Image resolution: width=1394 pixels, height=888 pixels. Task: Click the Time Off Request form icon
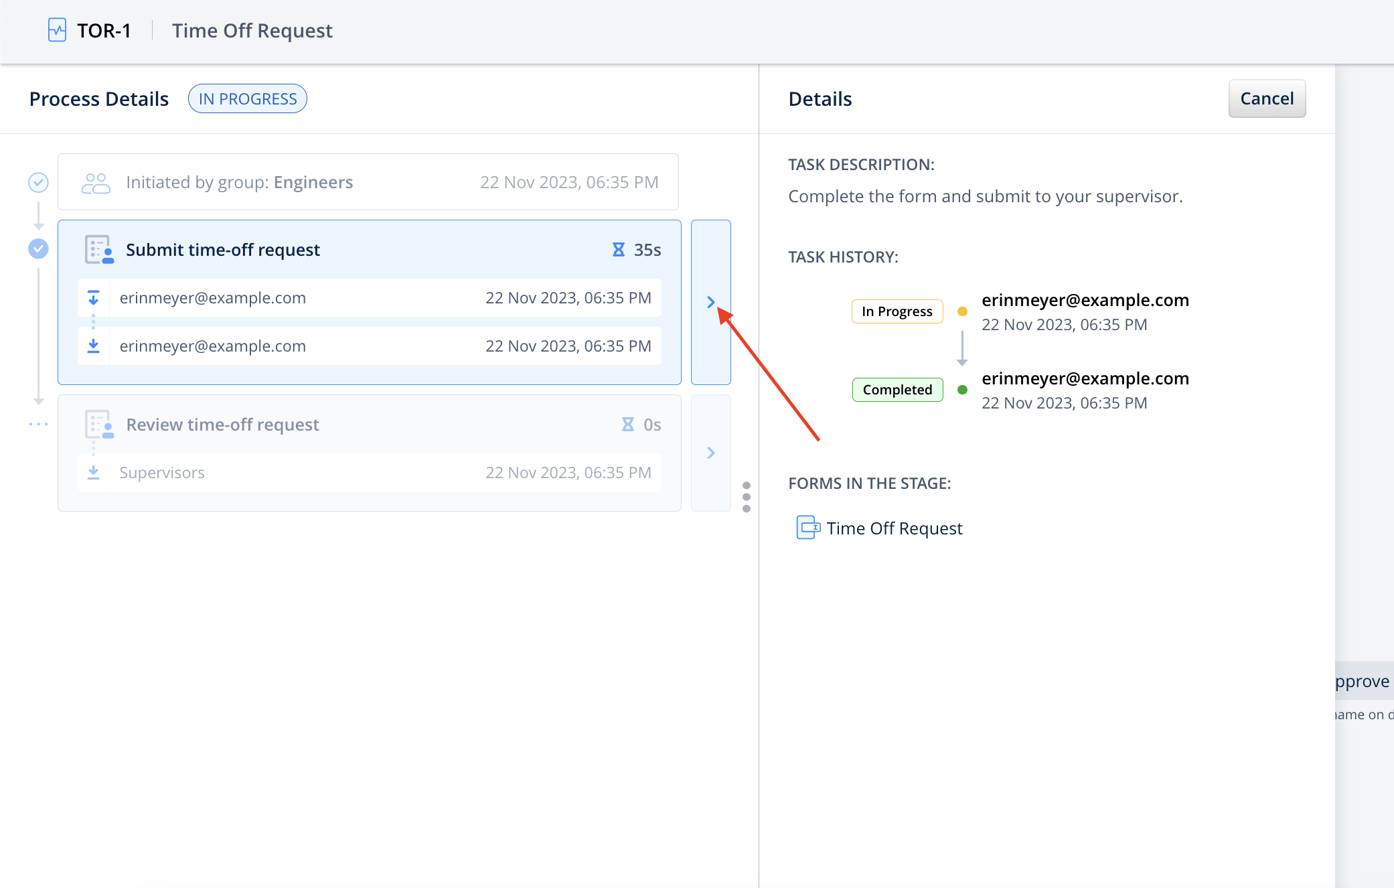[807, 528]
